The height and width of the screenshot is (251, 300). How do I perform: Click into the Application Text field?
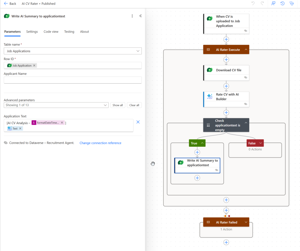pos(69,125)
